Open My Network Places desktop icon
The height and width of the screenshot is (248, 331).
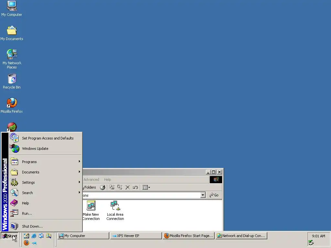tap(12, 59)
